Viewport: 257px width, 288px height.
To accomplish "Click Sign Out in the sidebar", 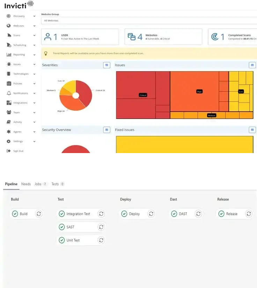I will pos(18,151).
